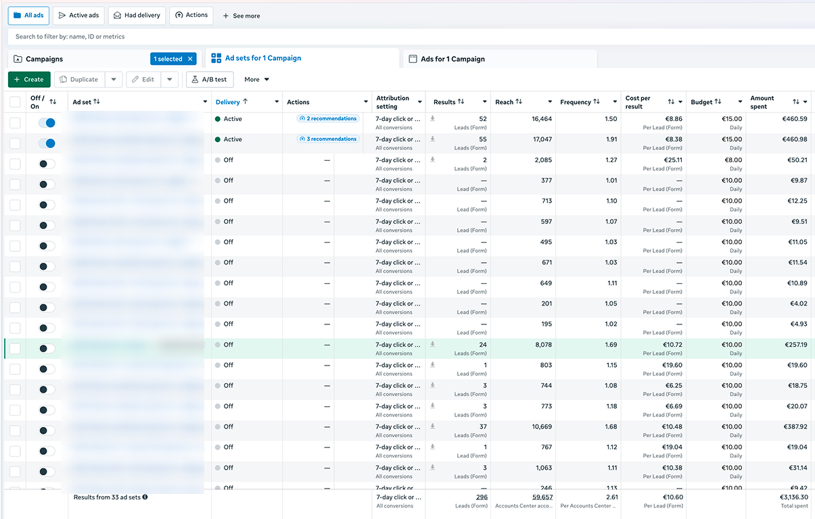The width and height of the screenshot is (815, 519).
Task: Click the green Create button
Action: [29, 80]
